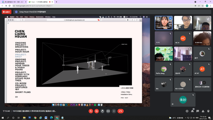This screenshot has height=120, width=213.
Task: Click Co-Work Project: Gestures I&II link
Action: pos(21,86)
